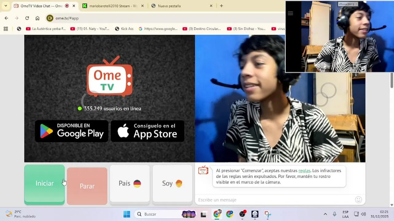Focus the Escribe un mensaje field
394x221 pixels.
(275, 200)
